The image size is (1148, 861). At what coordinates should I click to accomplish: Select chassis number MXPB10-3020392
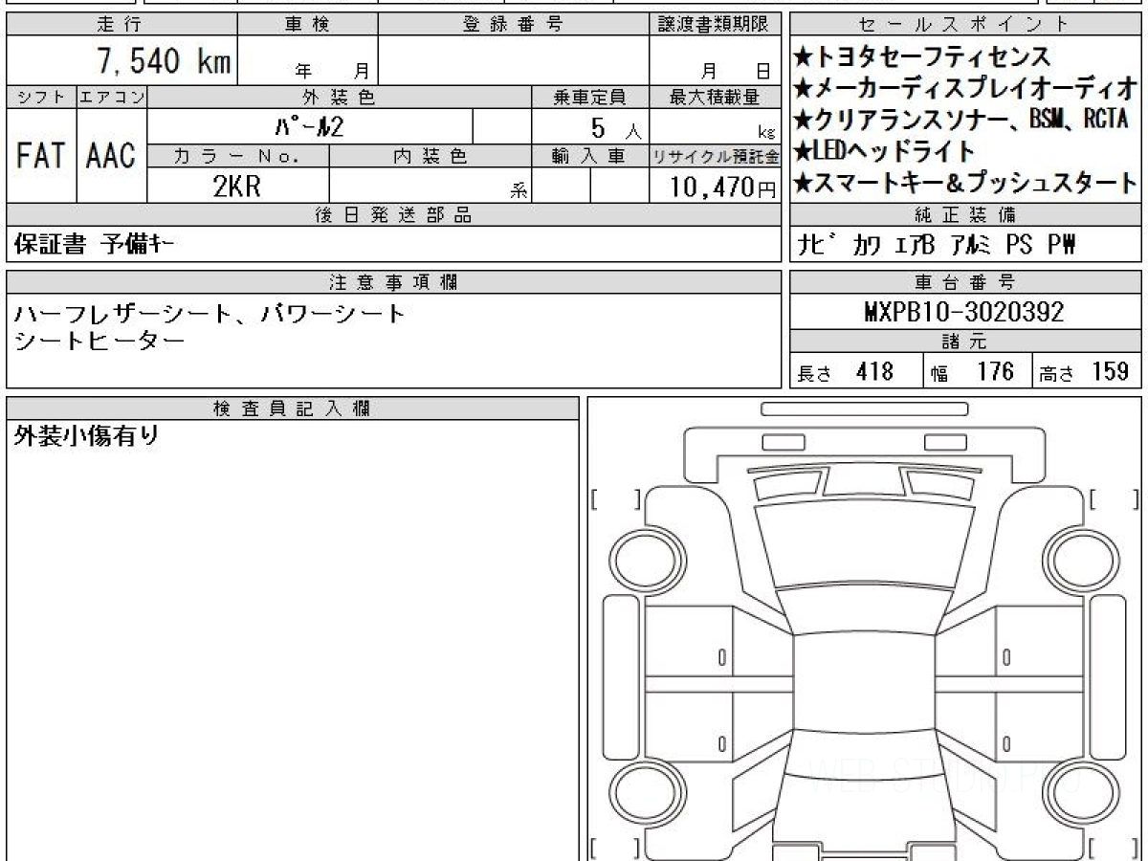(x=964, y=312)
